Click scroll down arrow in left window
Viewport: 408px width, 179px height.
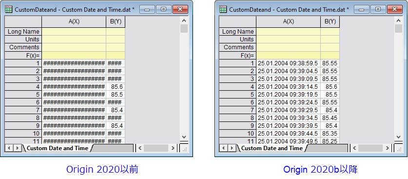pyautogui.click(x=184, y=137)
